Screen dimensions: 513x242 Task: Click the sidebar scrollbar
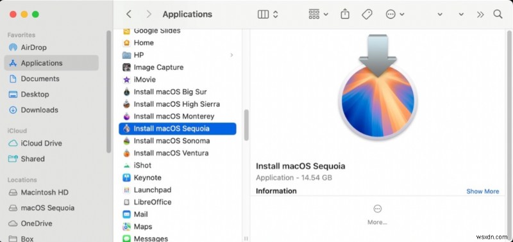coord(108,92)
